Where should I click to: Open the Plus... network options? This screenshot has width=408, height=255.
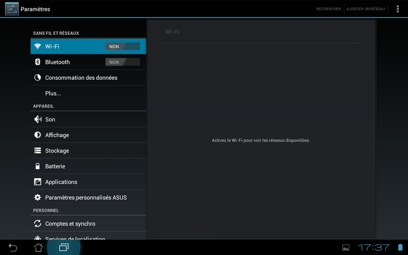(88, 93)
